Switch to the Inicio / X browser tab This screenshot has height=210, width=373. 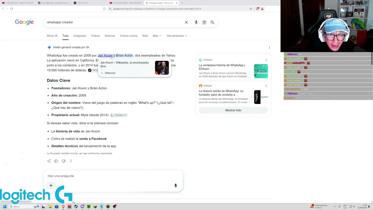tap(90, 3)
